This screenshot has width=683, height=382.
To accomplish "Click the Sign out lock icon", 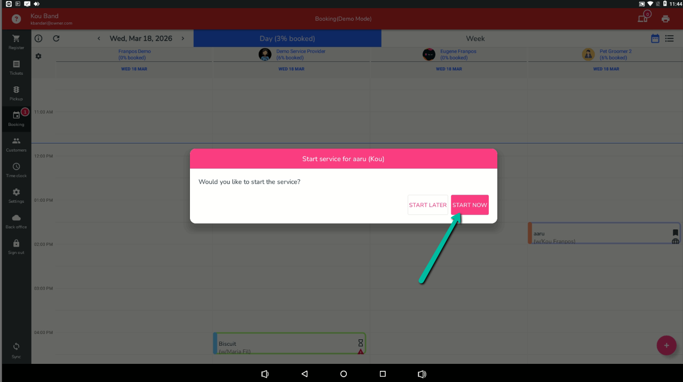I will pyautogui.click(x=16, y=244).
